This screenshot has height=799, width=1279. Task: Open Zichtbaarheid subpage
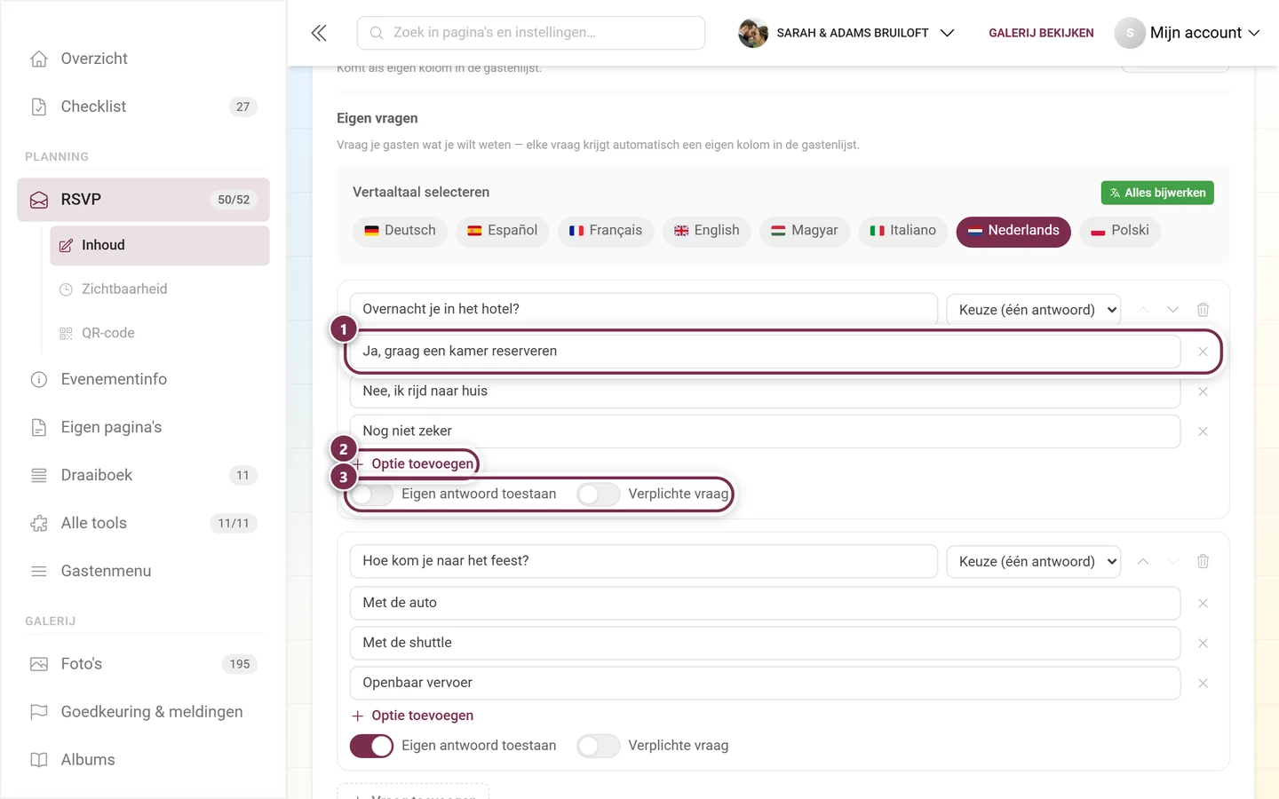click(160, 289)
